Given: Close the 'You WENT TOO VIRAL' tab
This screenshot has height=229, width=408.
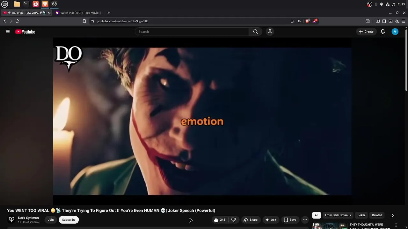Looking at the screenshot, I should coord(49,13).
